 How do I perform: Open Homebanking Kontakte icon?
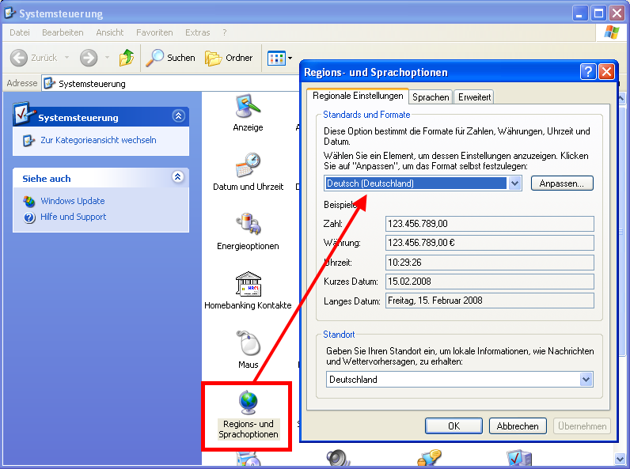(248, 286)
